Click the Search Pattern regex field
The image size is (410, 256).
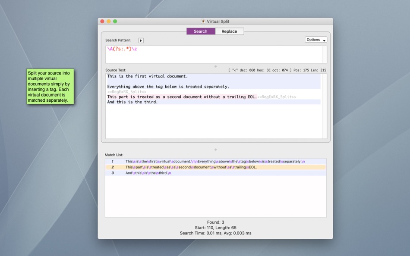point(214,54)
